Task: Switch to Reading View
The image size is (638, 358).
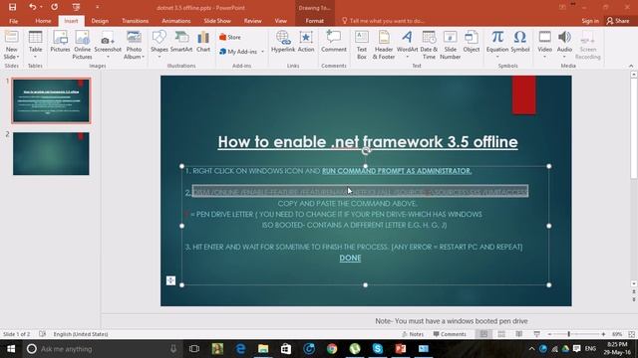Action: [x=519, y=334]
